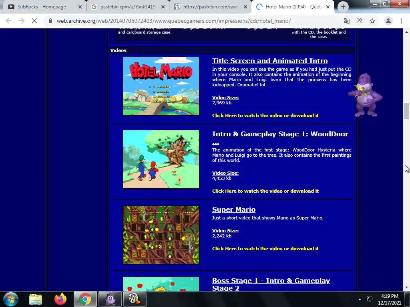Viewport: 410px width, 307px height.
Task: Click the 'Video Size:' label under Title Screen
Action: pos(225,98)
